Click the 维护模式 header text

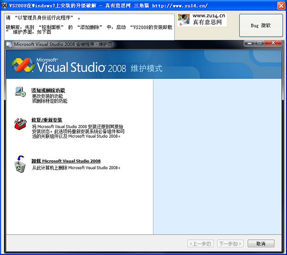[x=147, y=68]
